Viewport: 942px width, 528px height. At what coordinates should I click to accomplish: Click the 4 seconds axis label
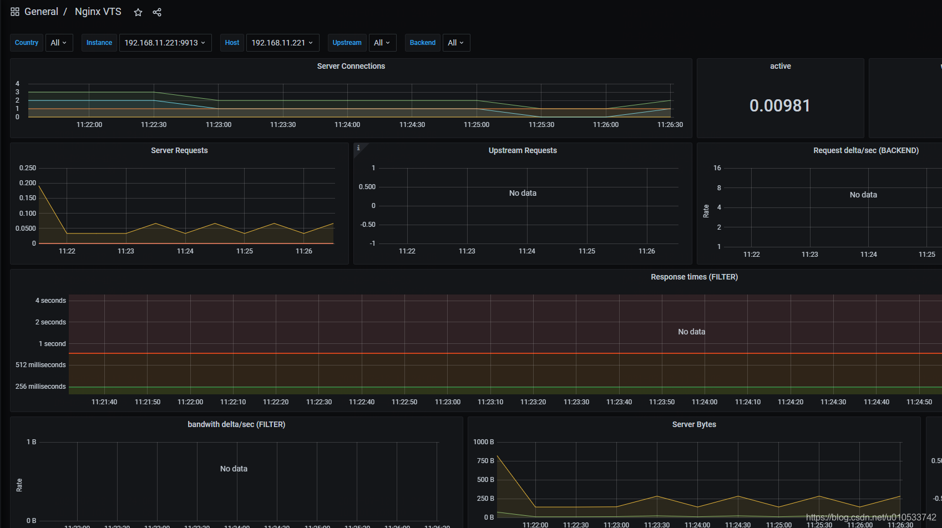50,301
